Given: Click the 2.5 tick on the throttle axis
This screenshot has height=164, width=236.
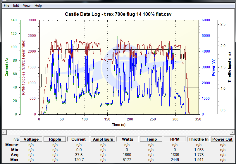Looking at the screenshot, I should (223, 24).
